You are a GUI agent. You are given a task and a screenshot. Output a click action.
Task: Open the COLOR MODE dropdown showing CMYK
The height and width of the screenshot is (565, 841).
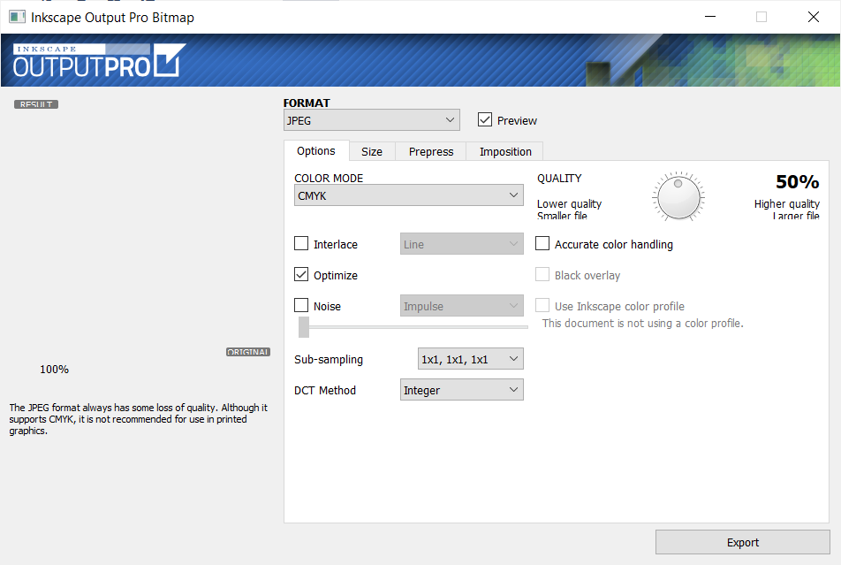(409, 195)
